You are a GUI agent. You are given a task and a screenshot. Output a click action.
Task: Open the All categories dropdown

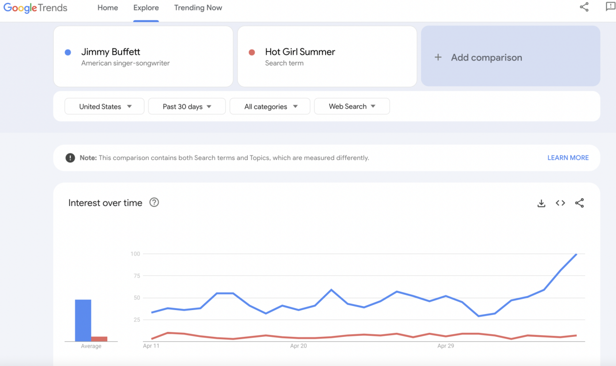pyautogui.click(x=270, y=106)
